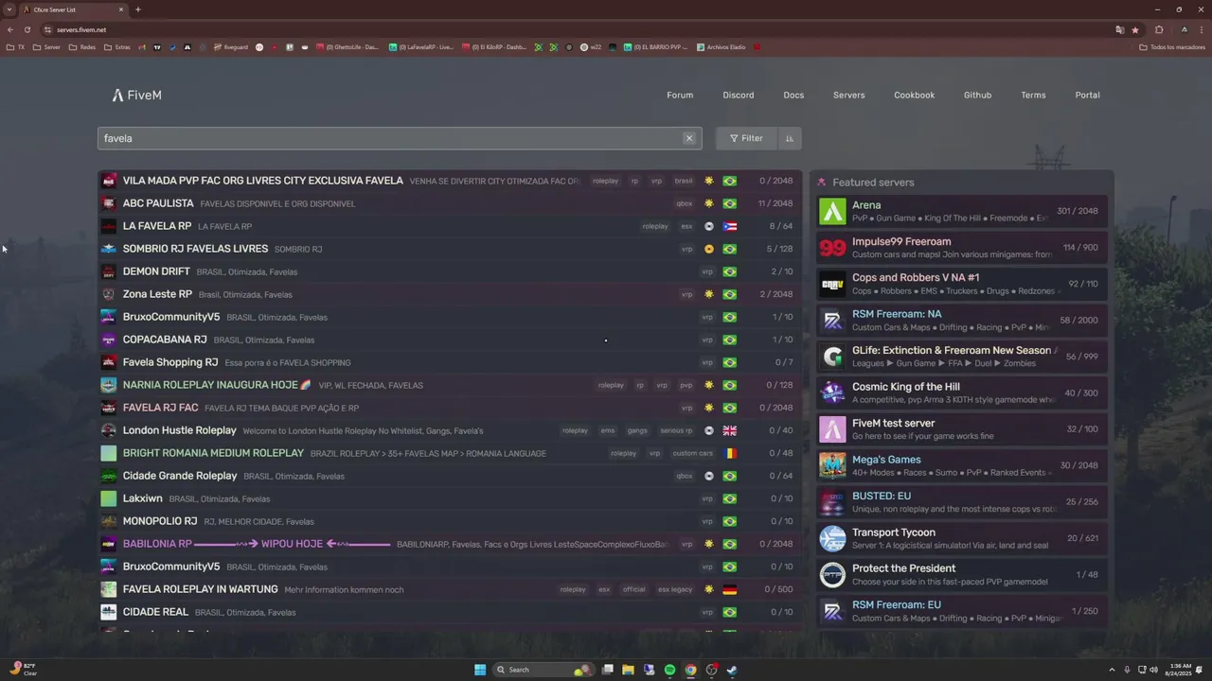Open BRIGHT ROMANIA MEDIUM ROLEPLAY server
Screen dimensions: 1212x681
pyautogui.click(x=450, y=453)
